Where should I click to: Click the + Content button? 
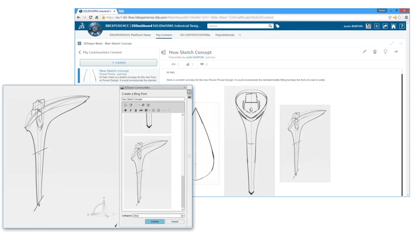(118, 63)
